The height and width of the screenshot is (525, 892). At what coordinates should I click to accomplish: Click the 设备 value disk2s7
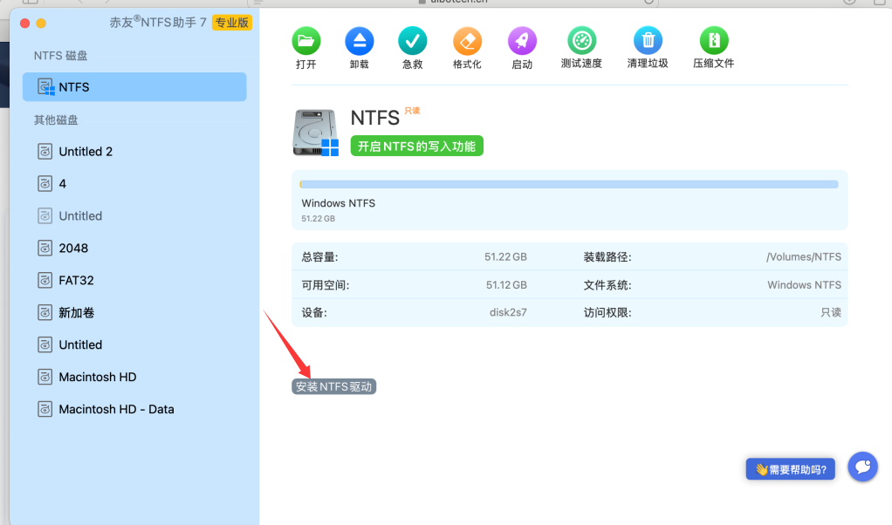pos(508,312)
